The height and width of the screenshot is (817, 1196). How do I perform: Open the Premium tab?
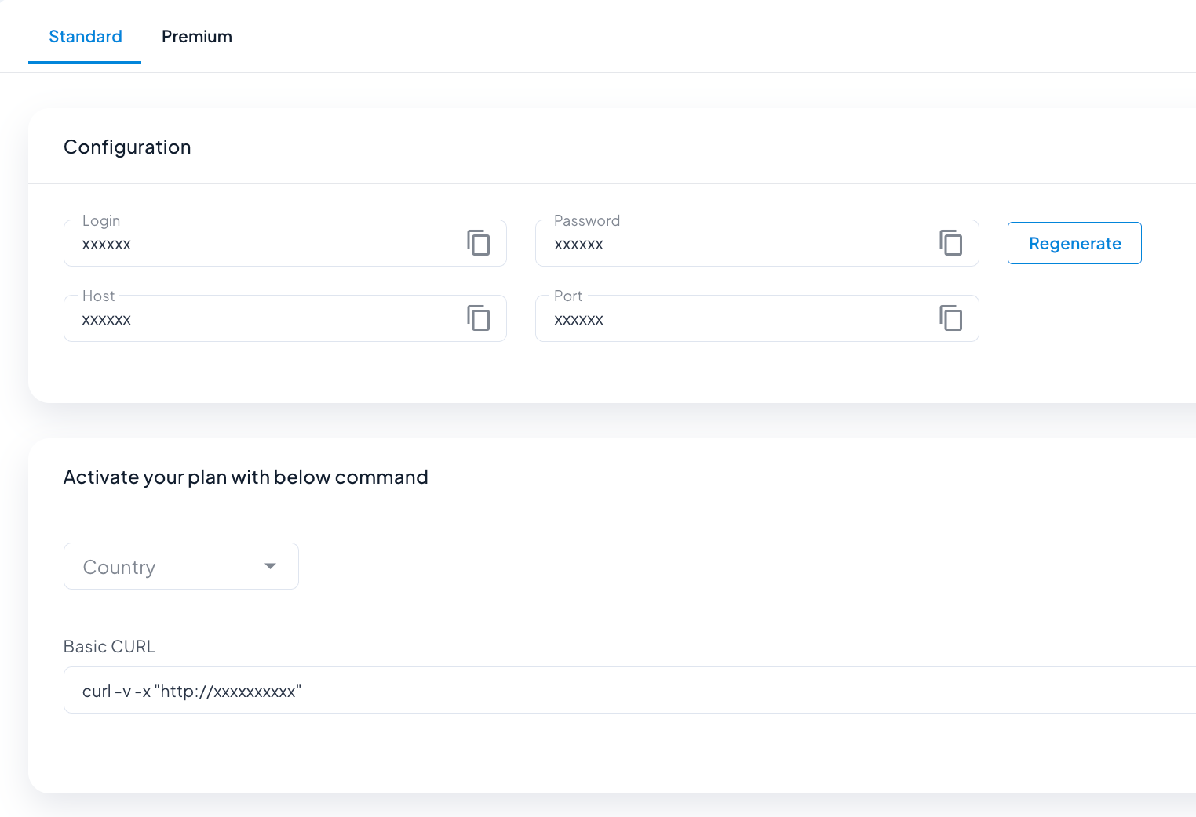pyautogui.click(x=197, y=37)
